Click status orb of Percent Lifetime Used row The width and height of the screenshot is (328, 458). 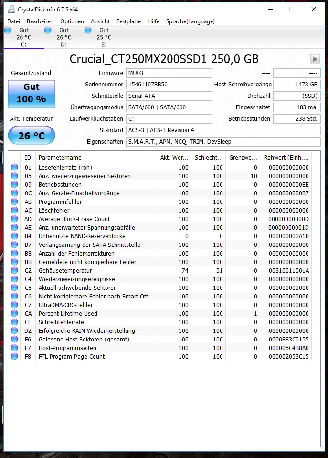tap(14, 313)
